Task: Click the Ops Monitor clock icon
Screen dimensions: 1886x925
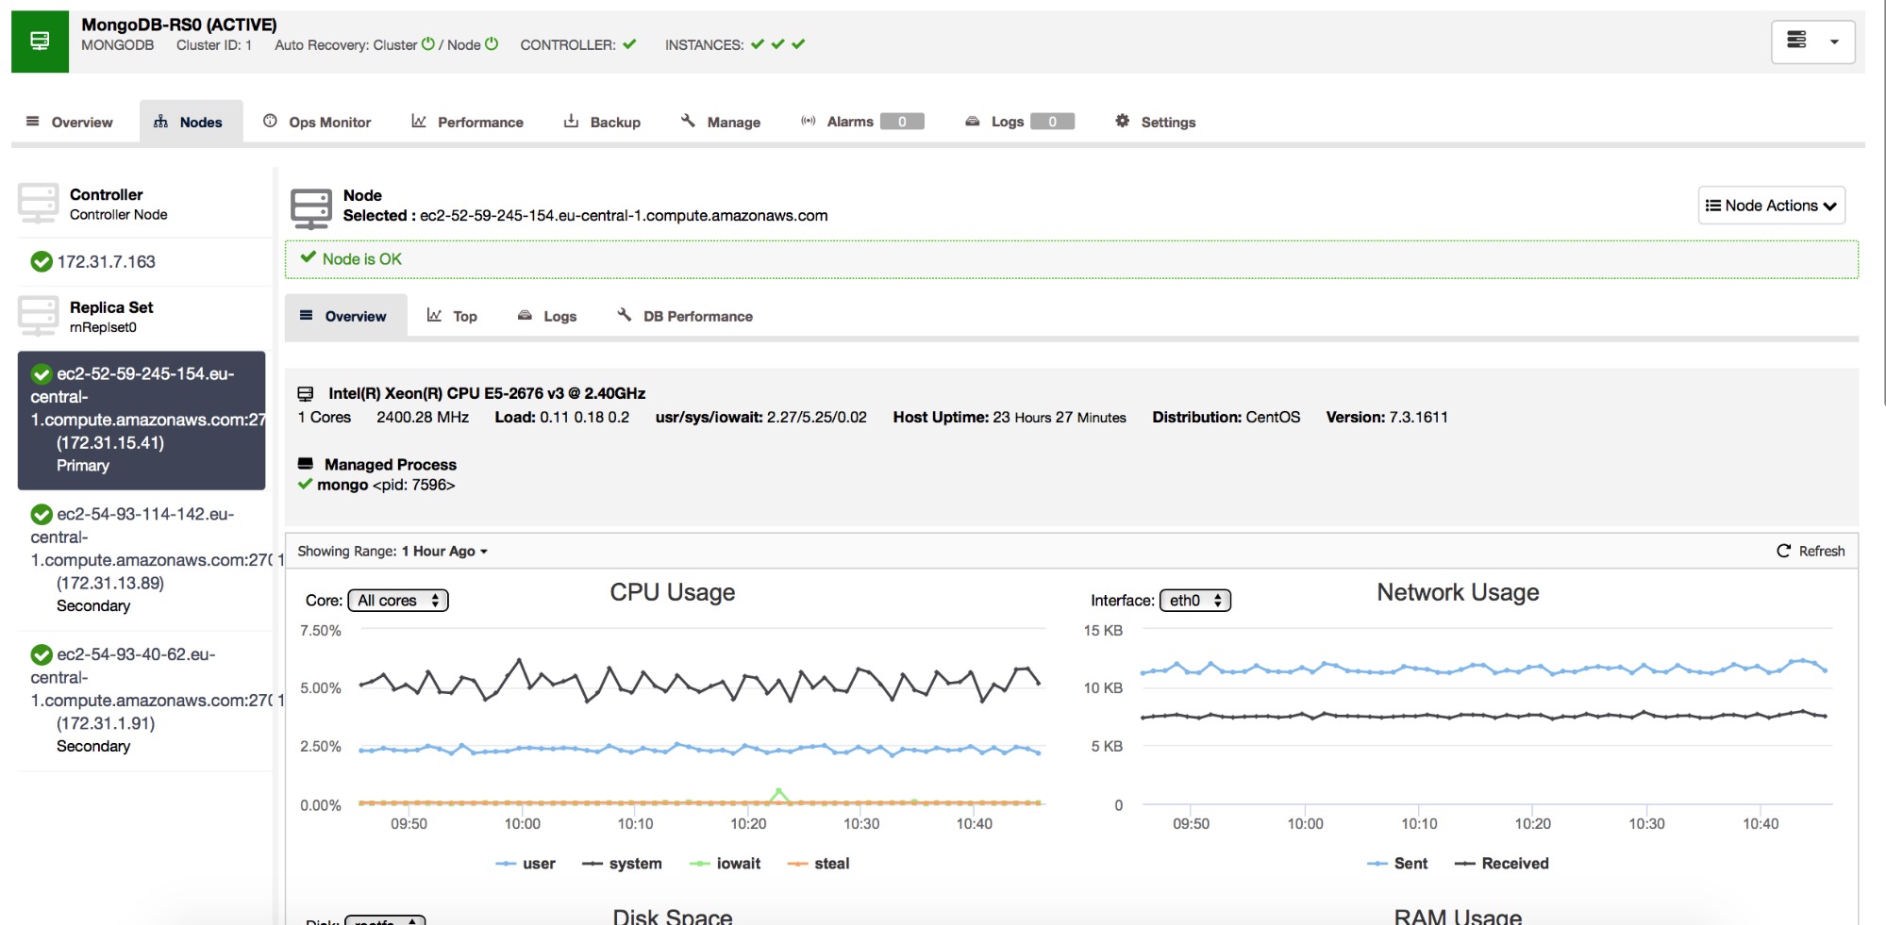Action: [x=270, y=121]
